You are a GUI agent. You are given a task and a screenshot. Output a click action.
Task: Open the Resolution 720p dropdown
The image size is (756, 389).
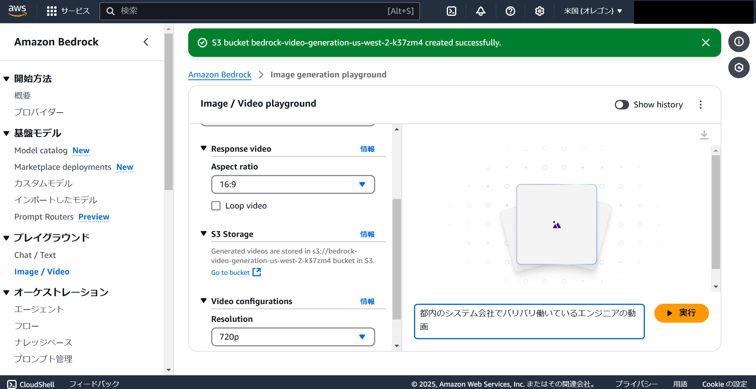coord(293,337)
